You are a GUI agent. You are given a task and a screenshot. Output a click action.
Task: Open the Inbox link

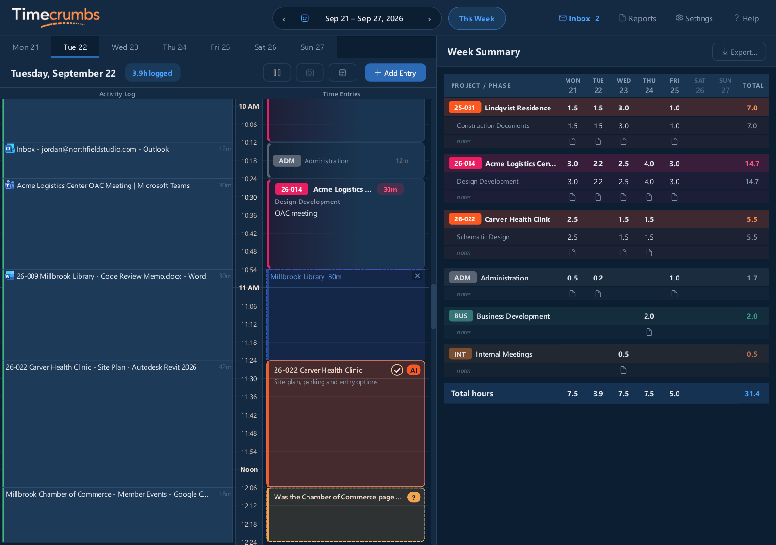[579, 18]
